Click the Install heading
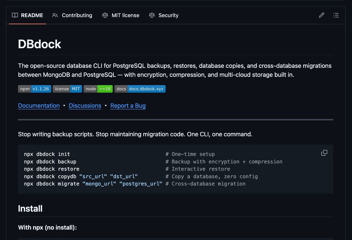The width and height of the screenshot is (352, 240). click(30, 209)
